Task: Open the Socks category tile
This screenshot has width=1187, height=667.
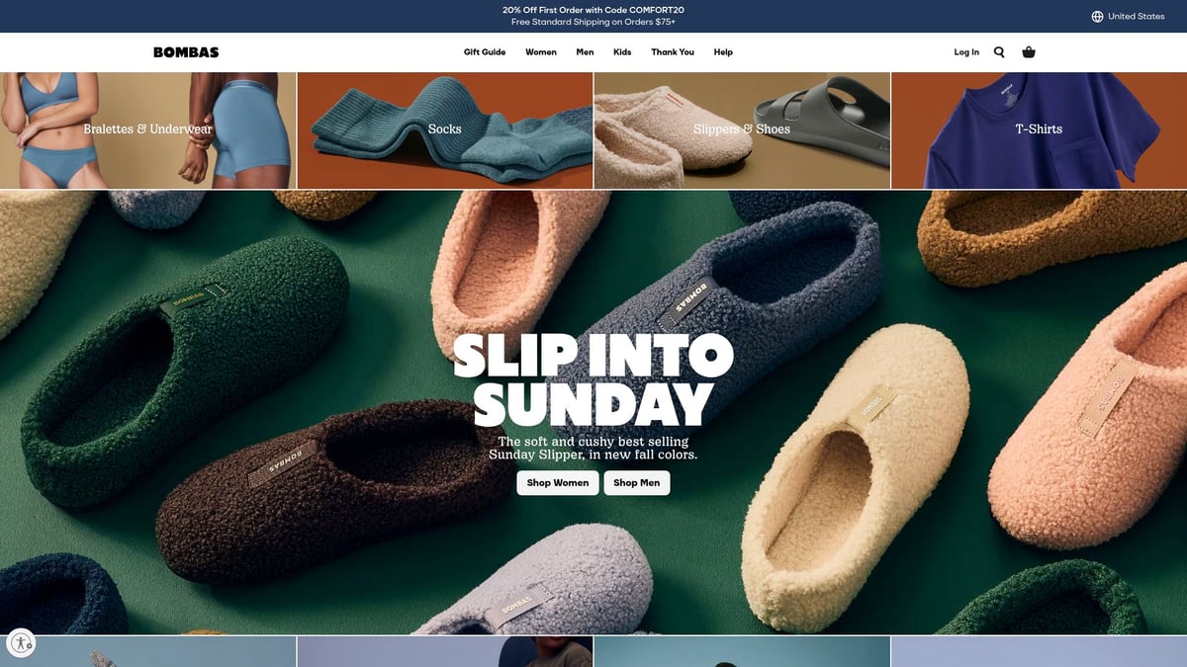Action: (x=444, y=129)
